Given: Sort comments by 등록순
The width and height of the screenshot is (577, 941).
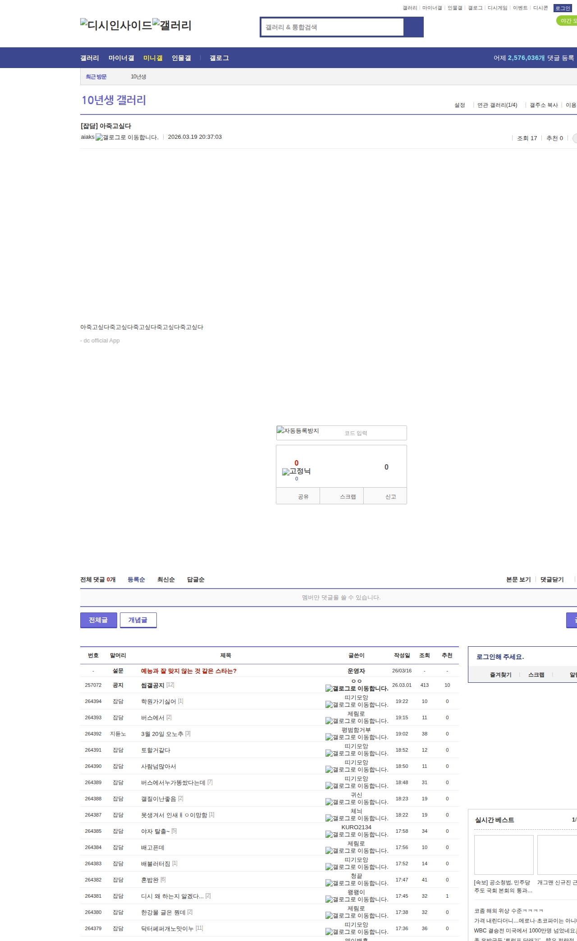Looking at the screenshot, I should [136, 580].
